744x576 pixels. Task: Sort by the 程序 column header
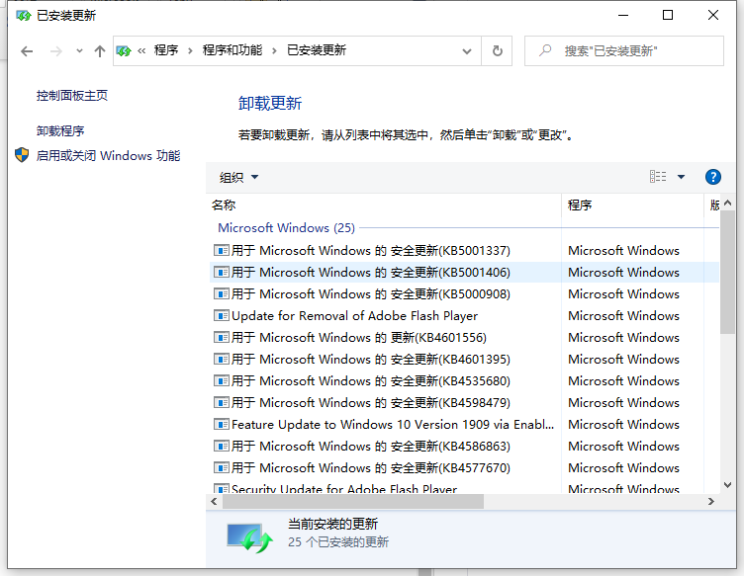pos(632,206)
